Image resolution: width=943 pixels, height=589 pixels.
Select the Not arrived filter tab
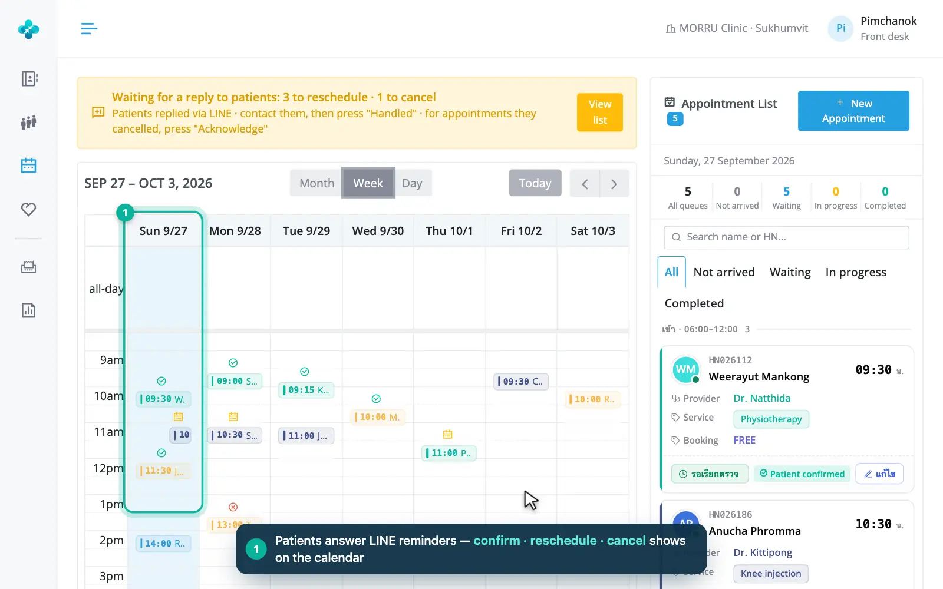point(724,272)
